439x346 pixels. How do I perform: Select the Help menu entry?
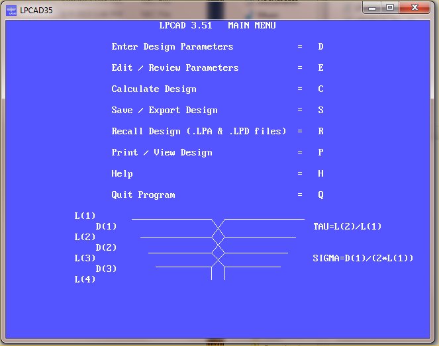122,174
